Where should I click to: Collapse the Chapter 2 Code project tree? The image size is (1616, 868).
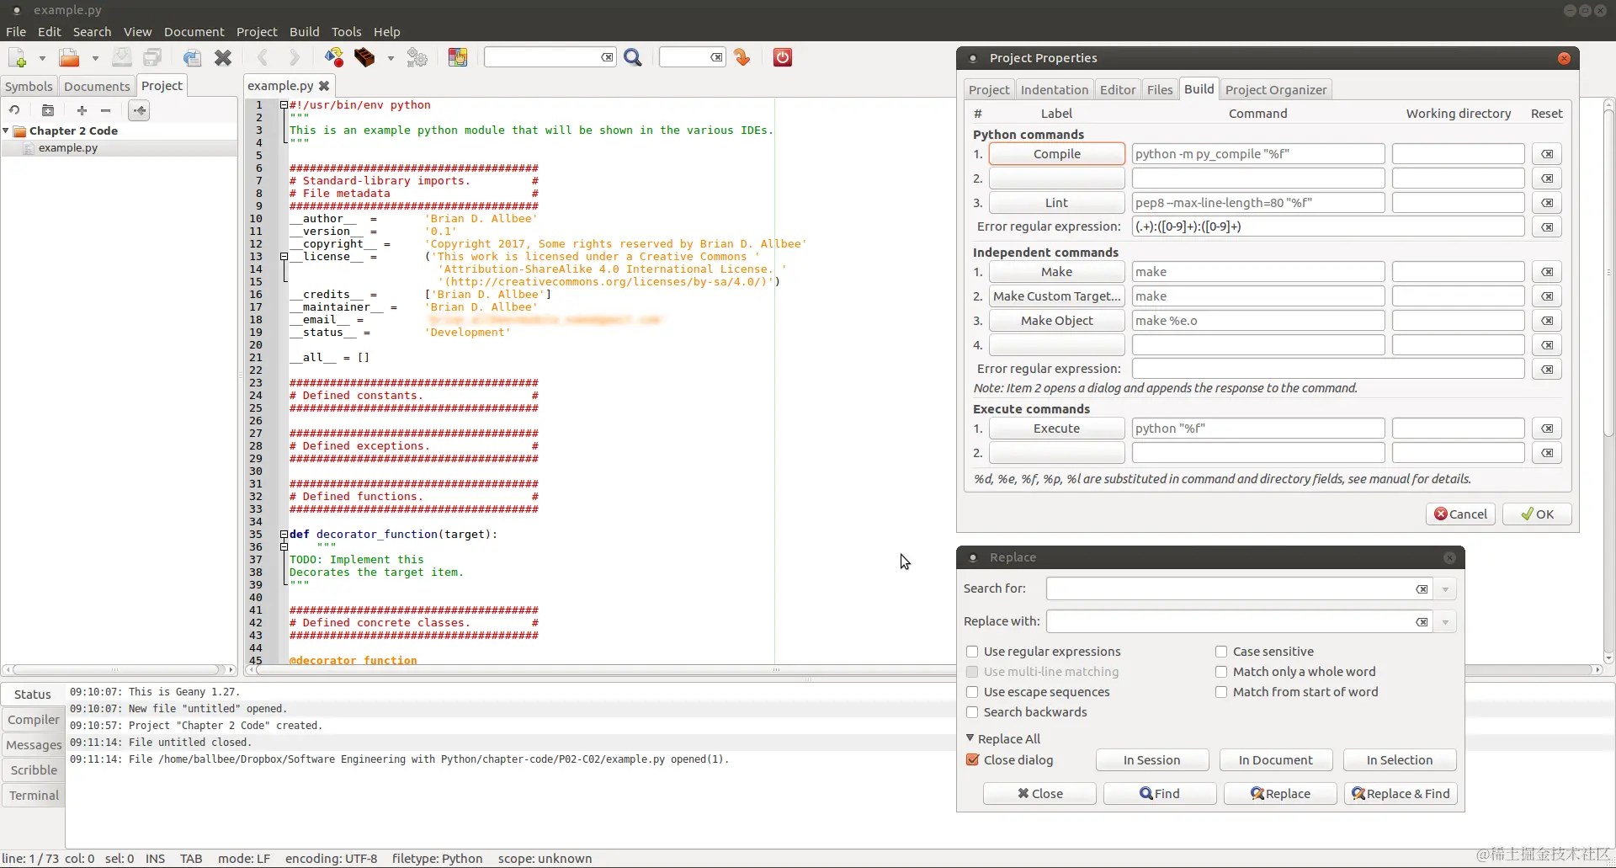(x=7, y=130)
